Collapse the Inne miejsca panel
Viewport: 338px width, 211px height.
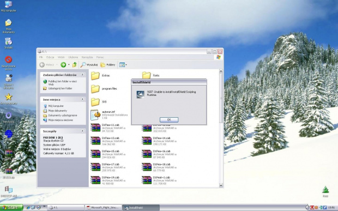coord(82,99)
